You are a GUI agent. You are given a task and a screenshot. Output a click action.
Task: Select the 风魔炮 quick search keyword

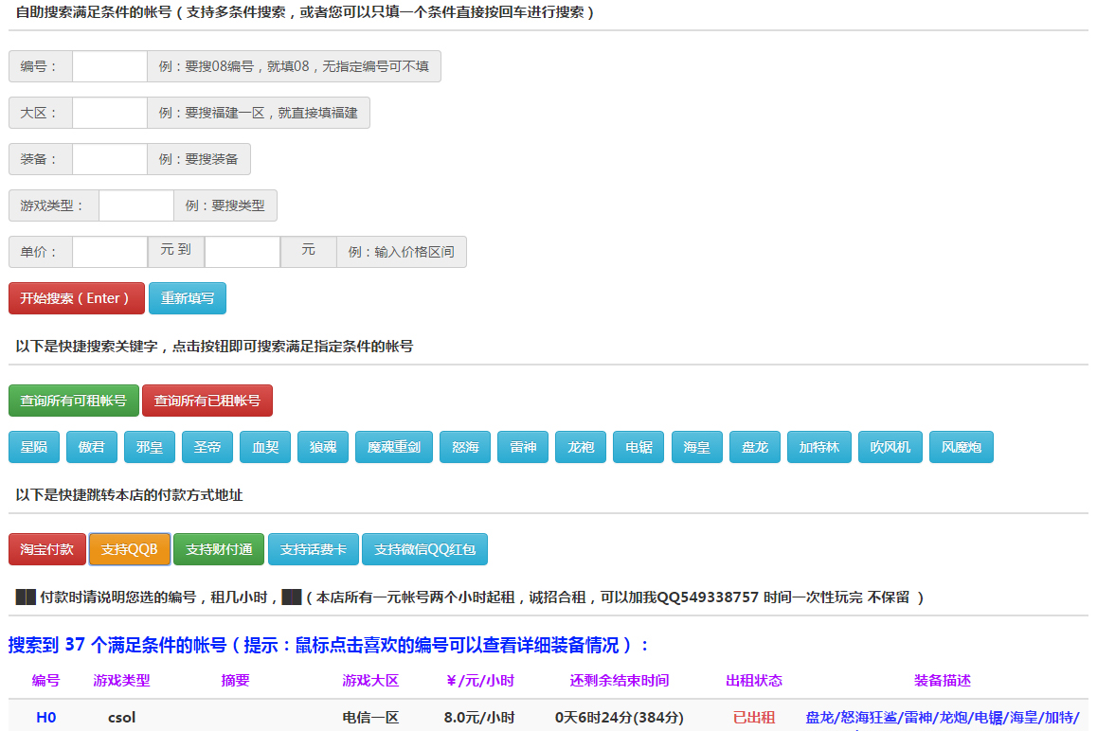961,447
